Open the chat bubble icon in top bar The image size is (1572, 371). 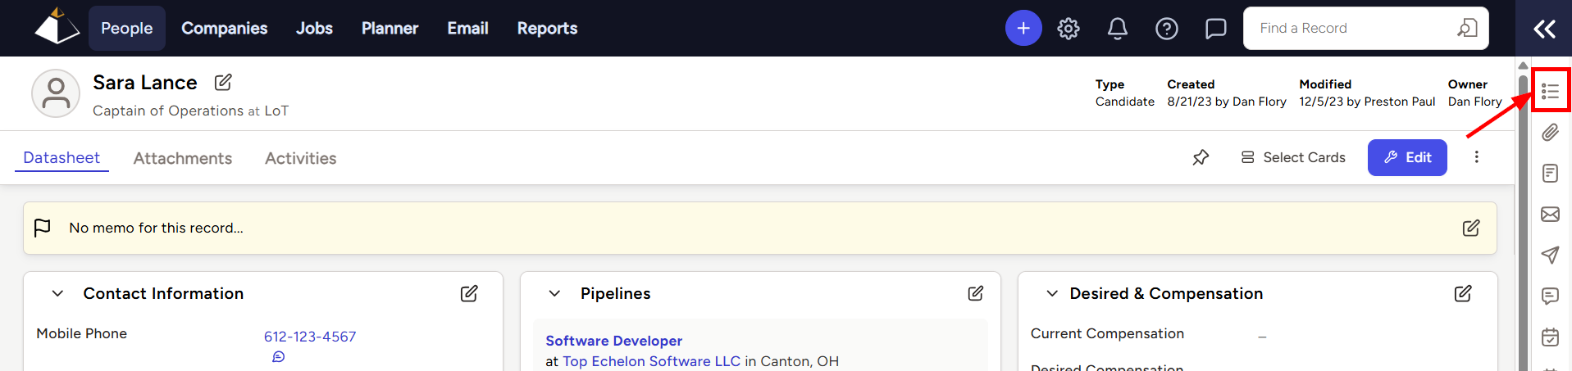tap(1216, 29)
